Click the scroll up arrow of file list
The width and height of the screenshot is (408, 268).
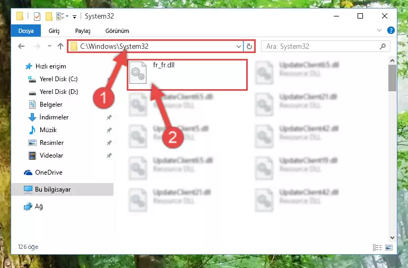[392, 60]
